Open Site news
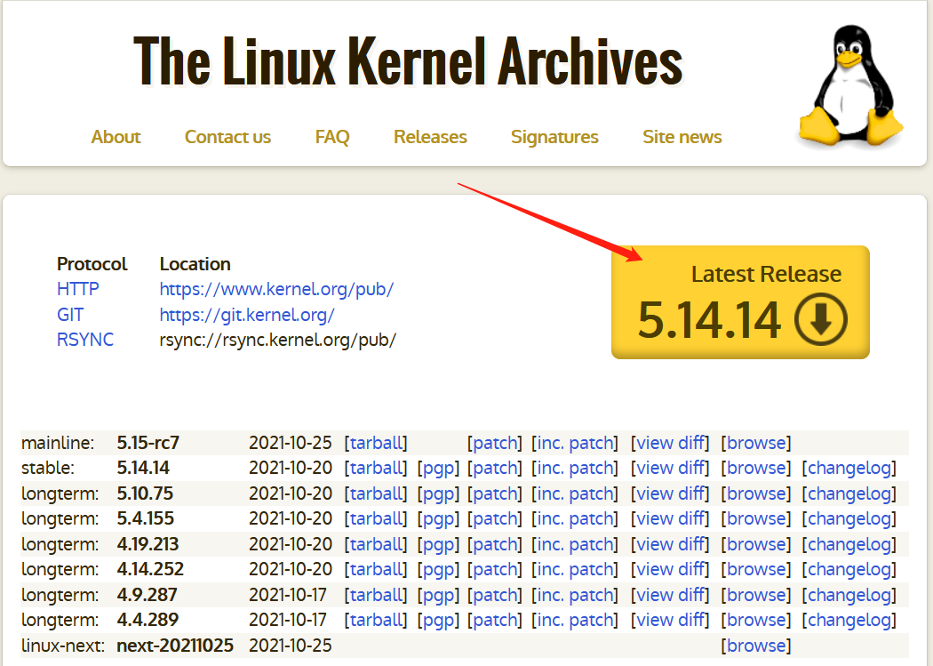 pyautogui.click(x=682, y=137)
